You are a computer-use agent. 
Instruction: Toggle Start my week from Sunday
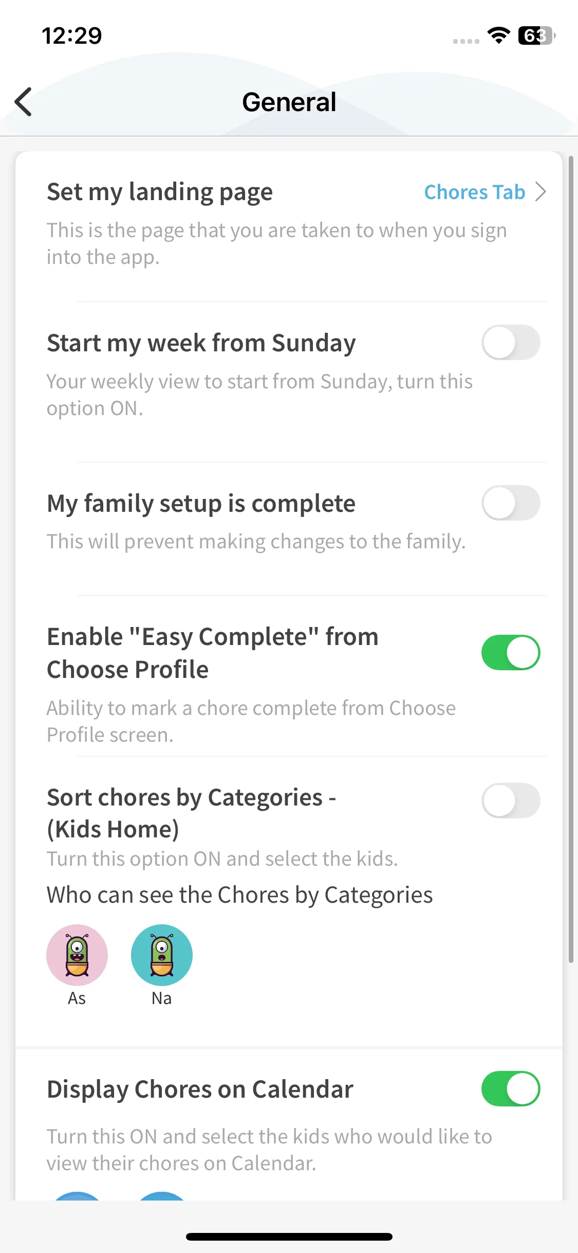(x=511, y=343)
